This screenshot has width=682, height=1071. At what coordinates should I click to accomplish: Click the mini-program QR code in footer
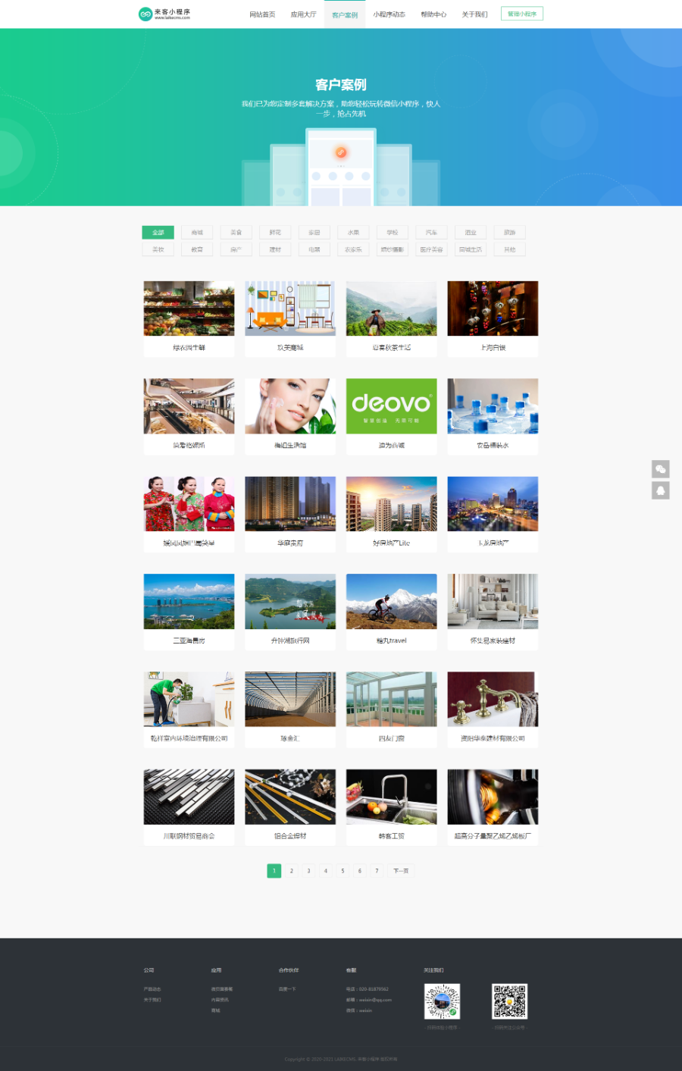tap(442, 1001)
